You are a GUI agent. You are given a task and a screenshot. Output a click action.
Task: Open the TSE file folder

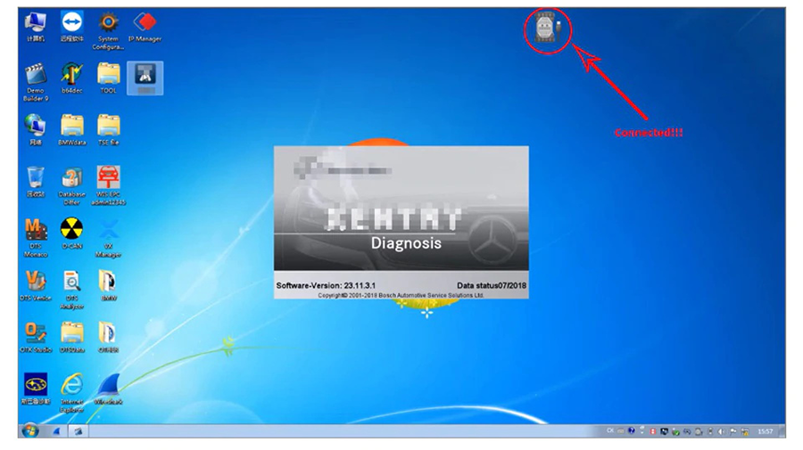pyautogui.click(x=108, y=130)
